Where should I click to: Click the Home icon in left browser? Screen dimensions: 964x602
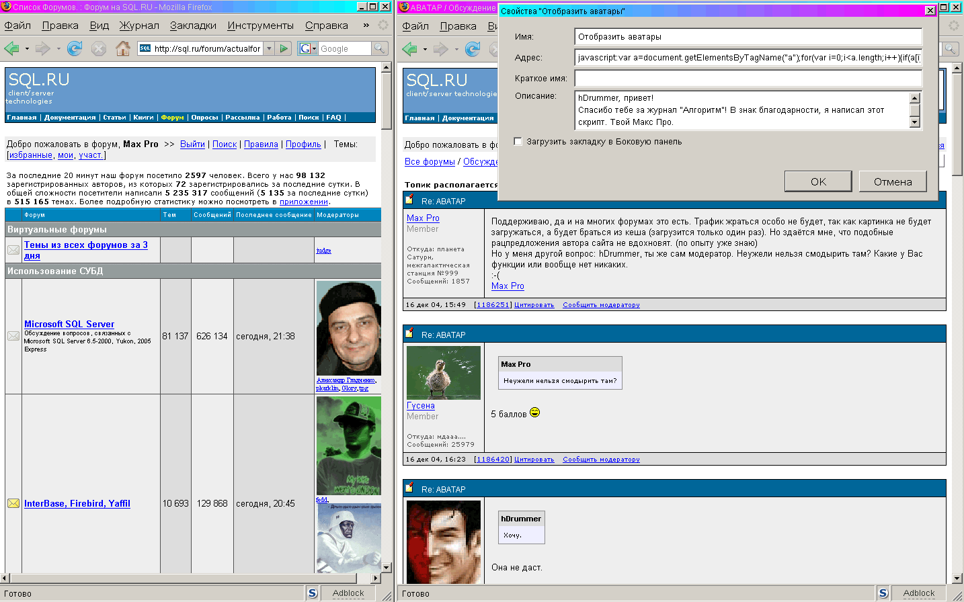coord(122,48)
